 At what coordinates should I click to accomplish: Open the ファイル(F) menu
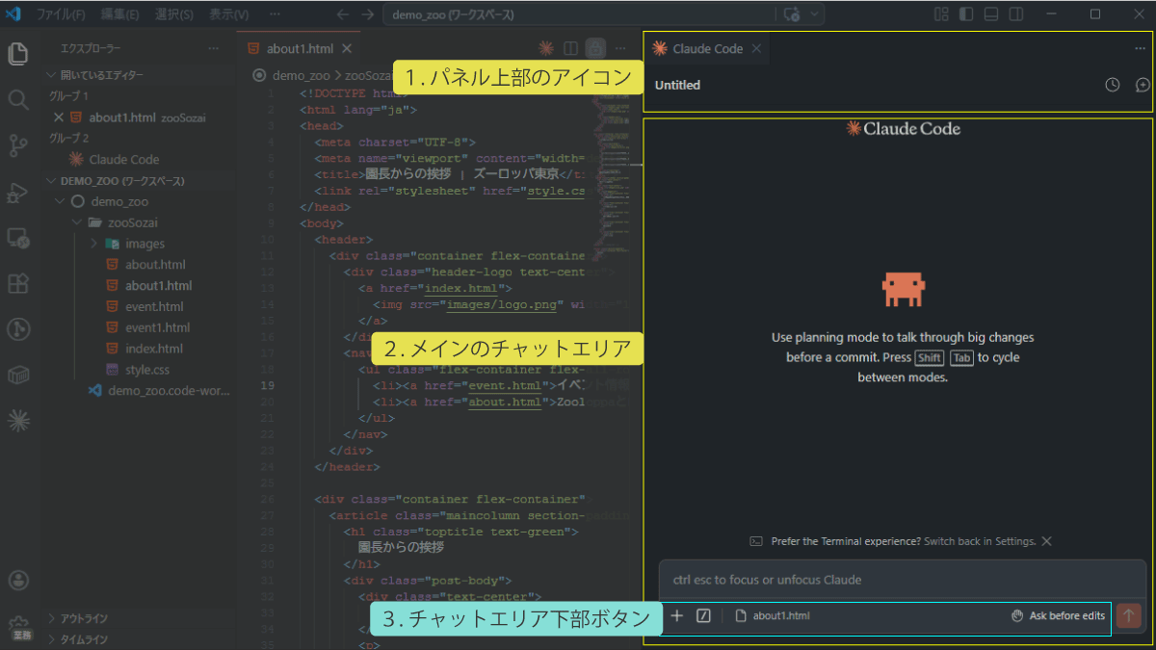[61, 14]
